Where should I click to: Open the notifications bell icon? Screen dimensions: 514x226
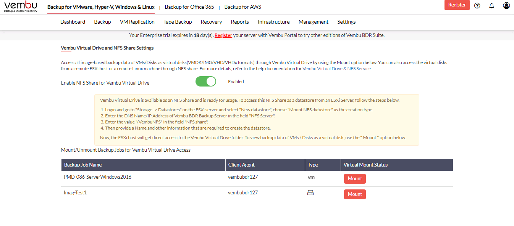(x=492, y=5)
